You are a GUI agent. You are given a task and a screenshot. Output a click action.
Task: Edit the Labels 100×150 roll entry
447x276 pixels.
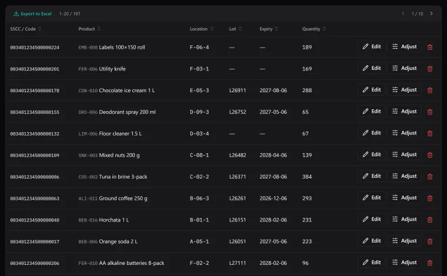[372, 46]
